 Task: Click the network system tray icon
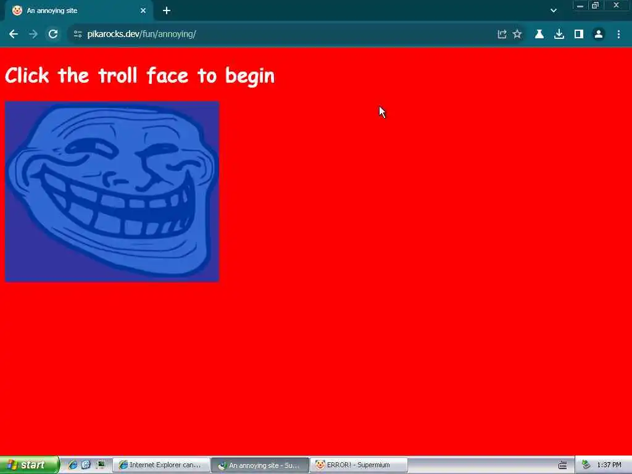pos(586,465)
